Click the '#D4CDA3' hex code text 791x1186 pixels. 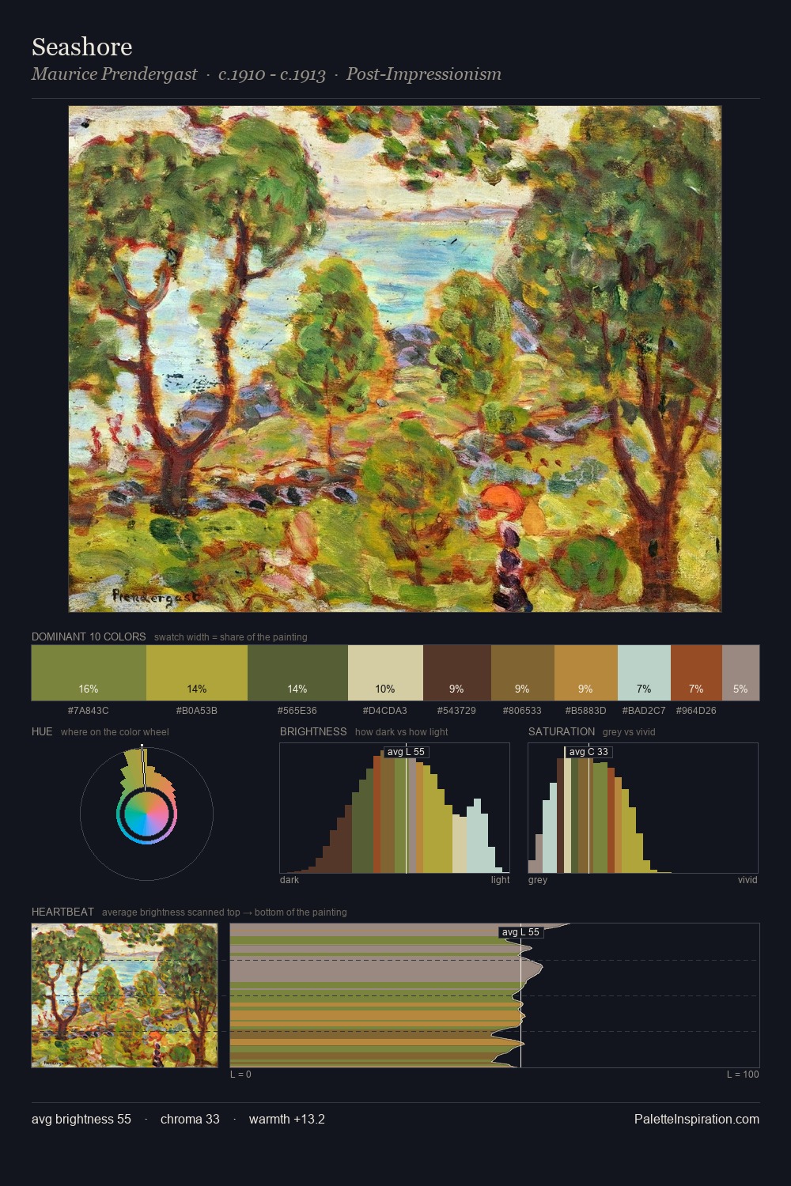pos(386,711)
